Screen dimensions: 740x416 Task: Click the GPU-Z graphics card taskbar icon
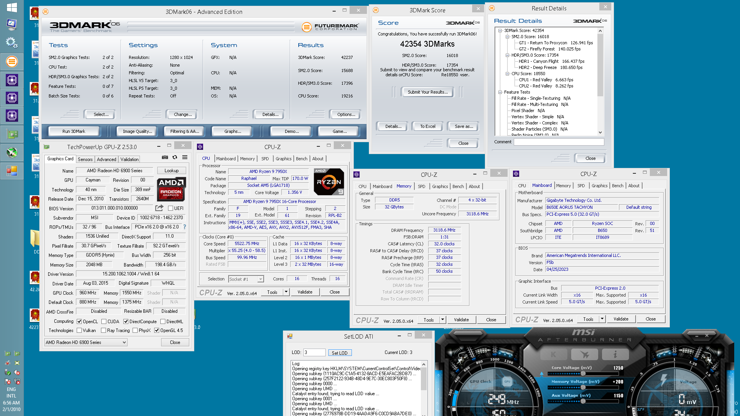point(12,134)
